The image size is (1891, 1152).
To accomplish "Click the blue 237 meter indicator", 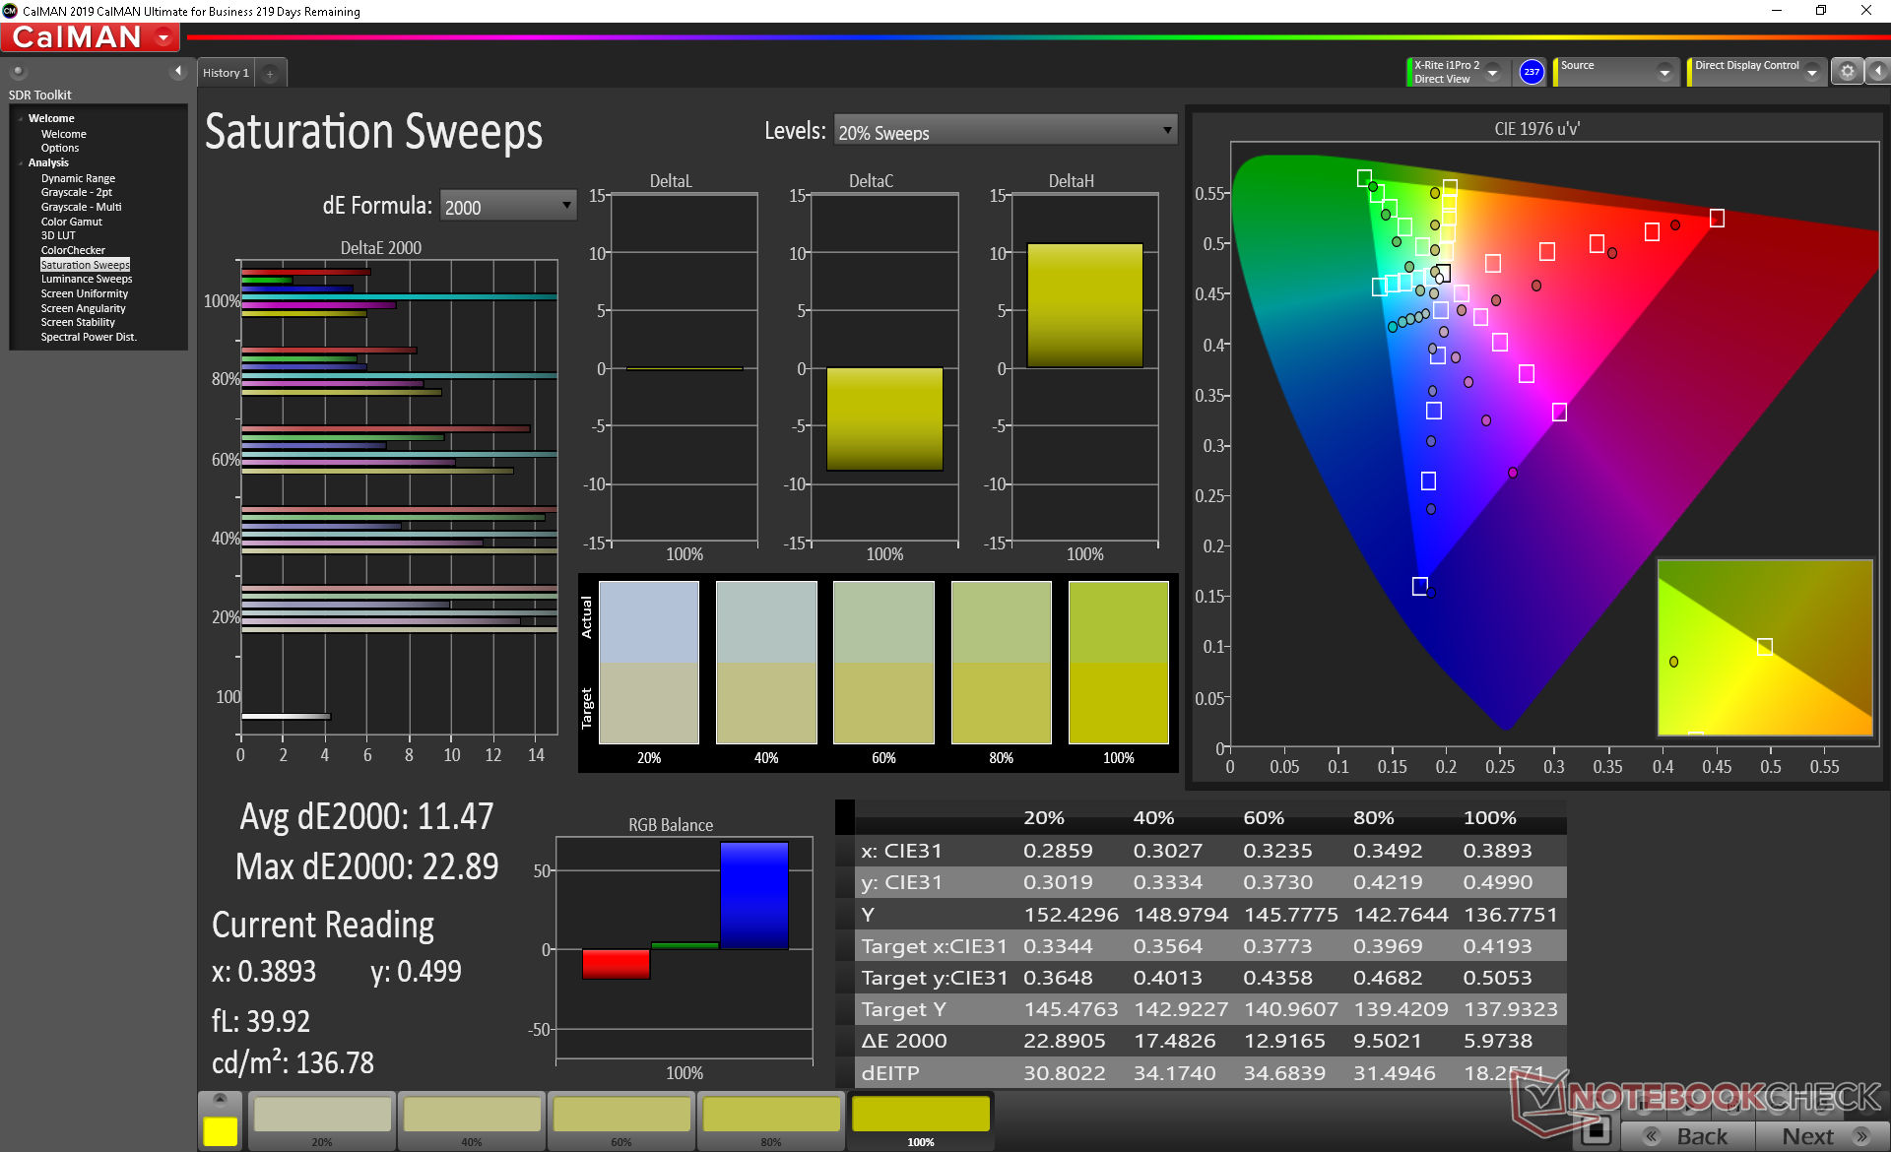I will (x=1531, y=72).
